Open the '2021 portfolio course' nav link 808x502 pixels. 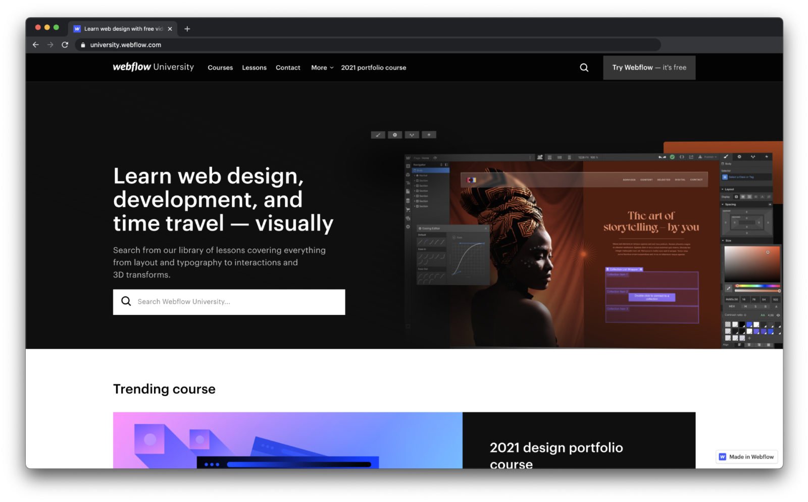[374, 68]
